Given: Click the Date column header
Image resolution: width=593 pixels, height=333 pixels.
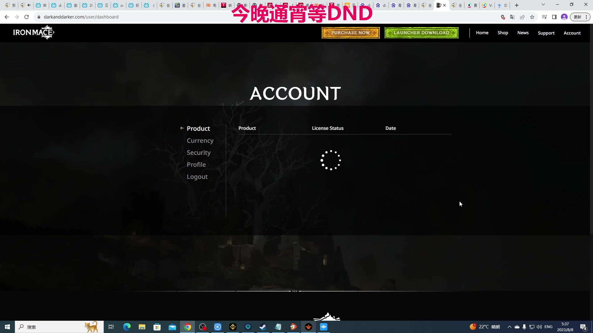Looking at the screenshot, I should tap(390, 128).
